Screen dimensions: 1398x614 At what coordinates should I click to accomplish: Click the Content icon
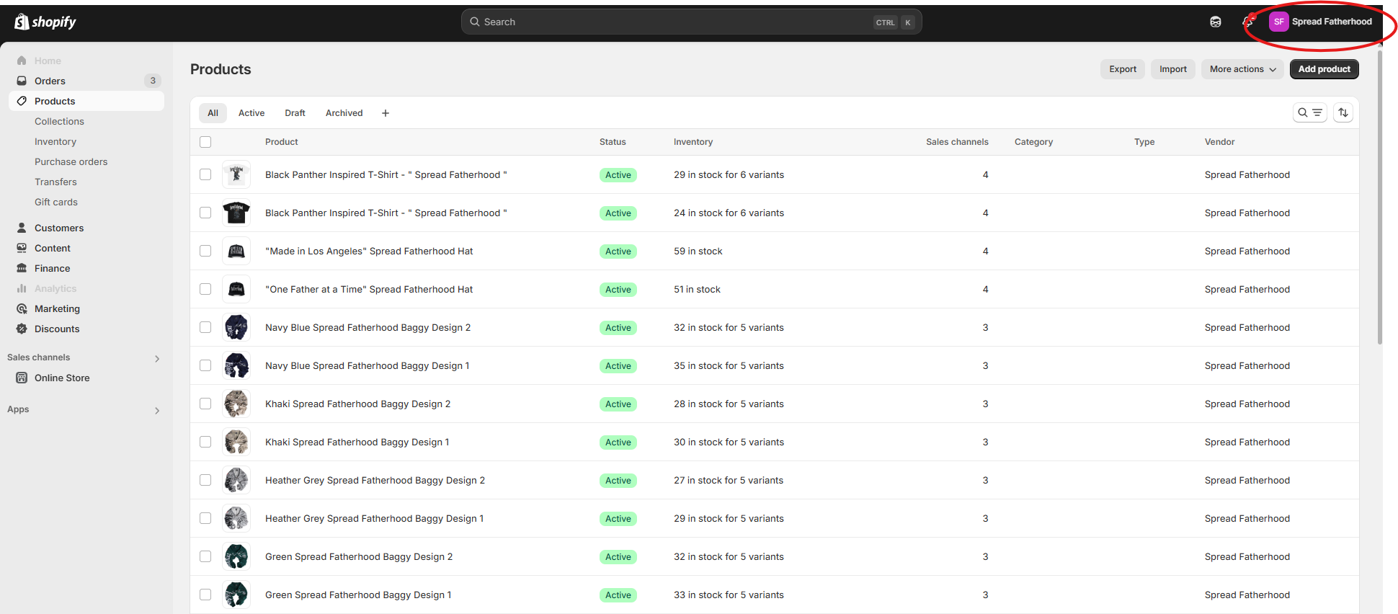[x=22, y=248]
